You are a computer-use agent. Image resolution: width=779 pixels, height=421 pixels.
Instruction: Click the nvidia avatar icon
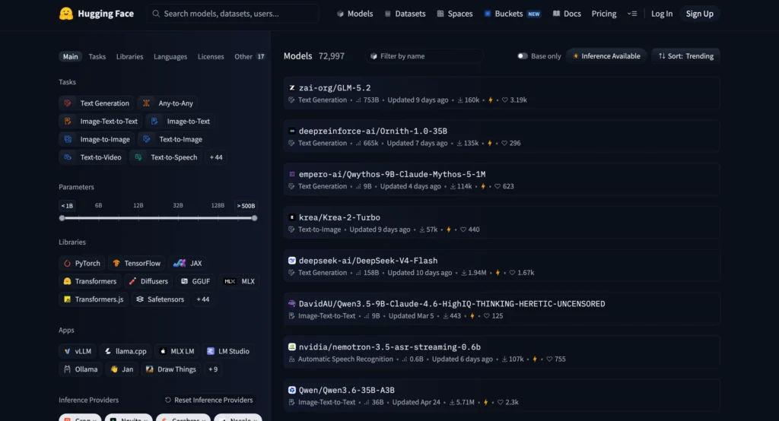[292, 347]
